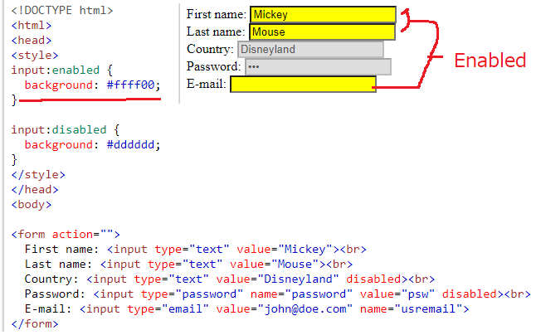The image size is (541, 335).
Task: Click the opening <style> tag line
Action: coord(35,56)
